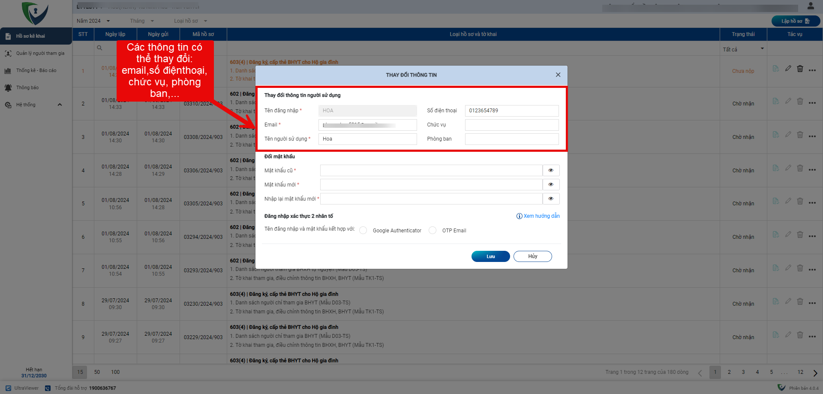Click the Số điện thoại input field
The image size is (823, 394).
(511, 111)
